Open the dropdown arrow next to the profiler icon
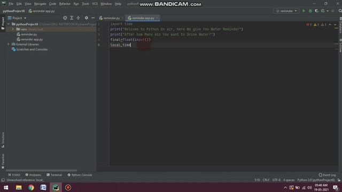The width and height of the screenshot is (342, 192). click(328, 11)
